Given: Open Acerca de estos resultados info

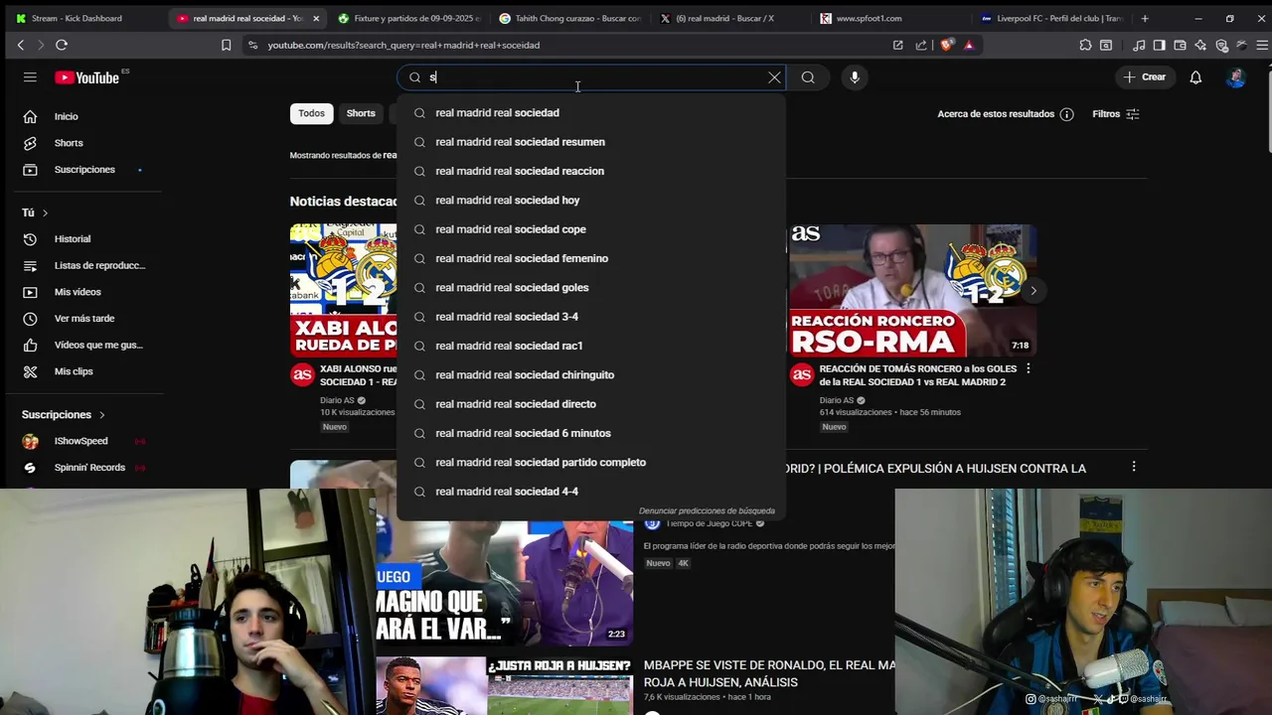Looking at the screenshot, I should (1005, 114).
